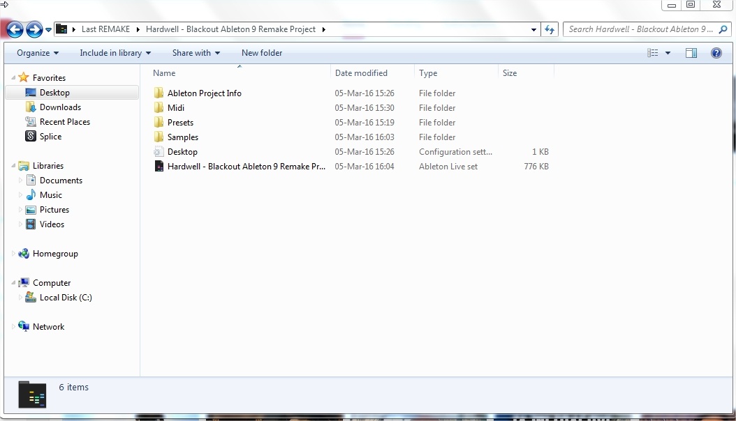Click the Help question mark icon
This screenshot has width=736, height=421.
[x=716, y=52]
